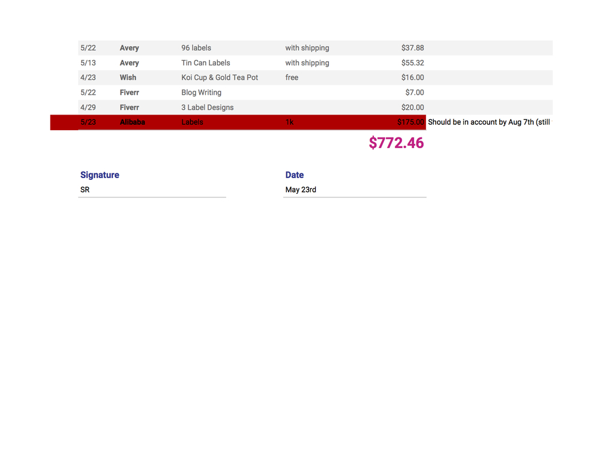Select the $37.88 amount
This screenshot has height=466, width=603.
[x=413, y=48]
